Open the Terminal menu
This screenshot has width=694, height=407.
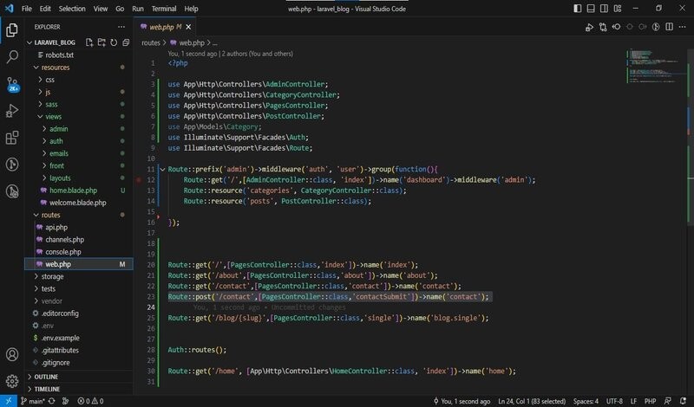pyautogui.click(x=164, y=9)
